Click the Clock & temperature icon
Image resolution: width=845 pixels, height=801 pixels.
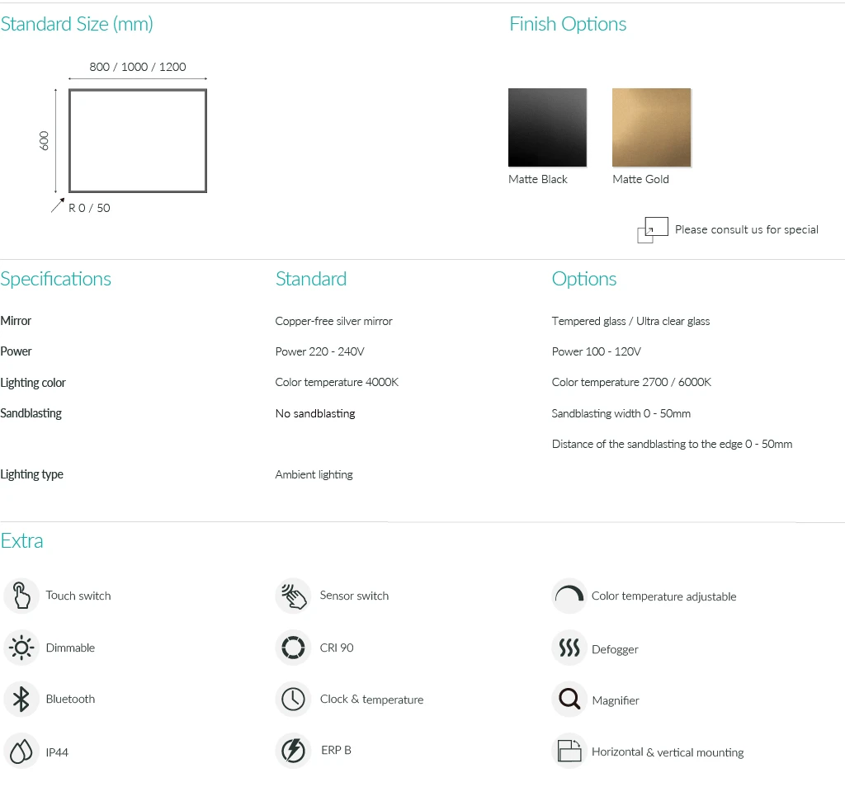click(293, 700)
